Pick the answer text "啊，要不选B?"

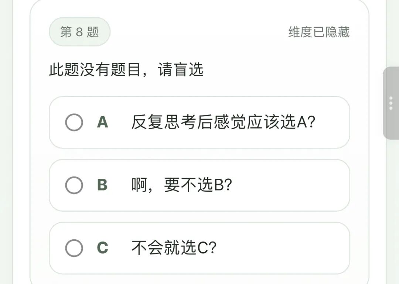[x=181, y=185]
